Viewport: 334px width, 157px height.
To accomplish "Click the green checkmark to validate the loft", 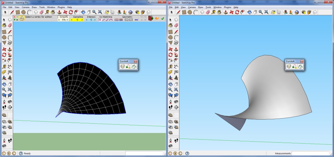I will pyautogui.click(x=163, y=18).
